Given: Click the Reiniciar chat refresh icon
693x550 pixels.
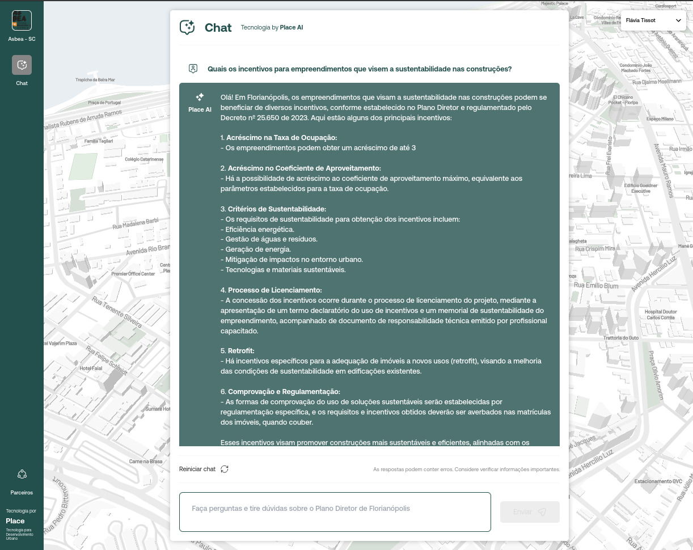Looking at the screenshot, I should (x=225, y=469).
